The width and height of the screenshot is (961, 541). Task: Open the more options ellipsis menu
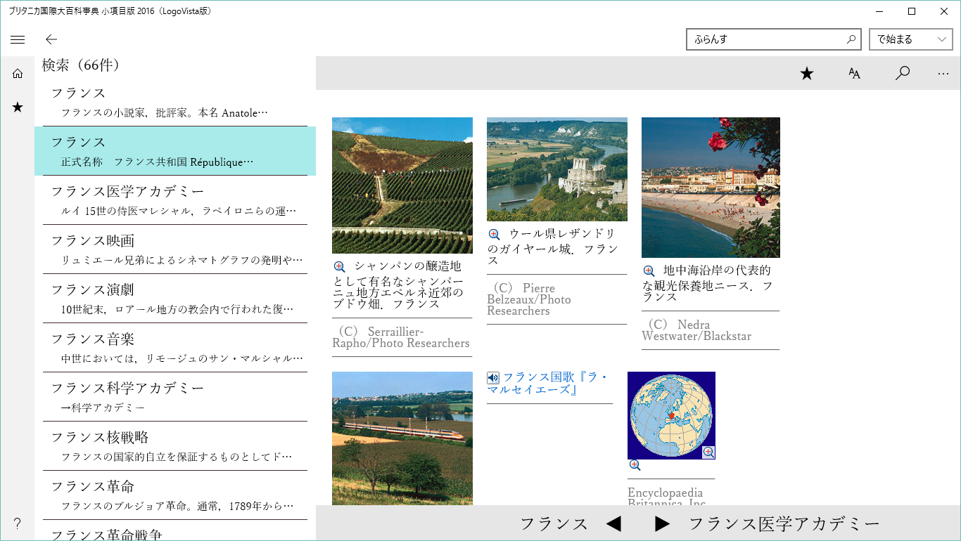943,73
